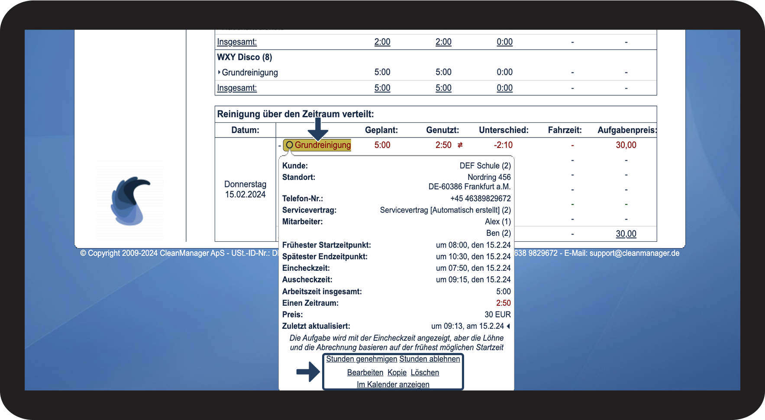Click the Donnerstag 15.02.2024 date cell

click(x=245, y=189)
